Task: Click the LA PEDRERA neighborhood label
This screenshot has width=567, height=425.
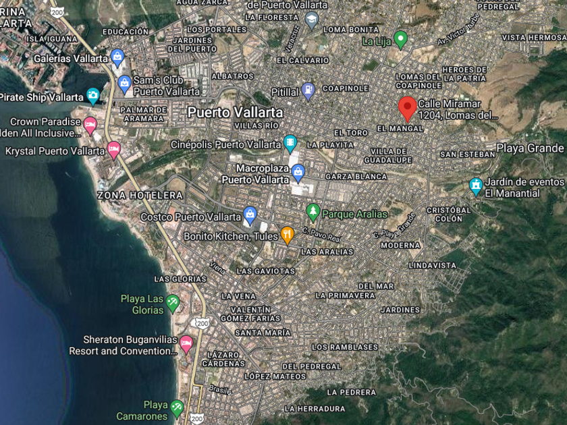Action: [x=352, y=392]
